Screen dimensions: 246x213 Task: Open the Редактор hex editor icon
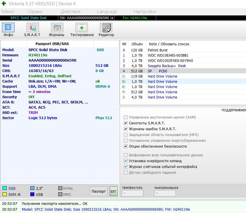[106, 28]
